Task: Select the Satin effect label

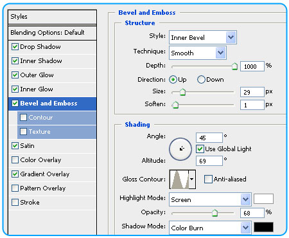Action: [x=27, y=145]
